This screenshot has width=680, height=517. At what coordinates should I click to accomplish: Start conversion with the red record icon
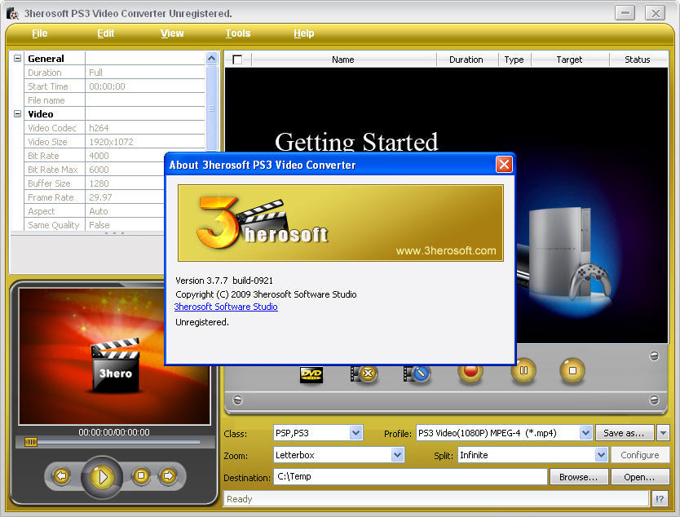[x=470, y=371]
